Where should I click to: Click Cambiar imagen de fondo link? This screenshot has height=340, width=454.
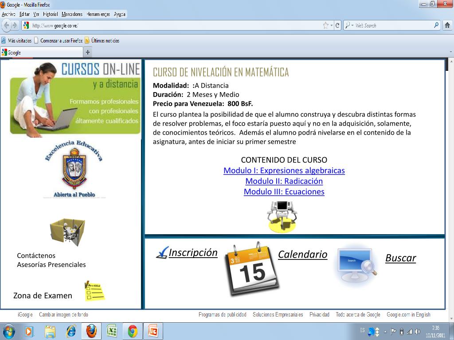tap(63, 314)
